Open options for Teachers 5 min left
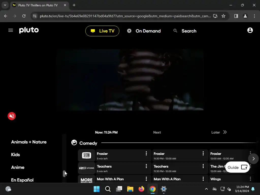 (146, 166)
